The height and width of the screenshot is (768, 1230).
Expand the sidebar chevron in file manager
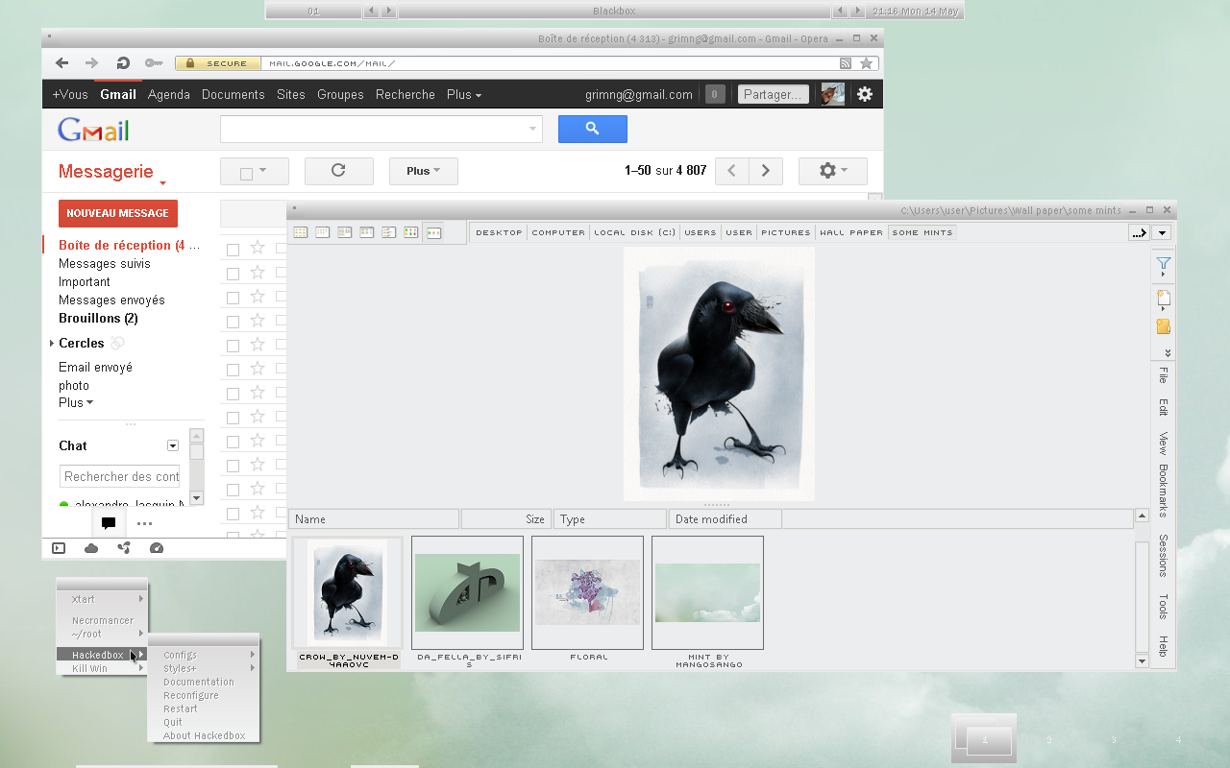pyautogui.click(x=1168, y=352)
